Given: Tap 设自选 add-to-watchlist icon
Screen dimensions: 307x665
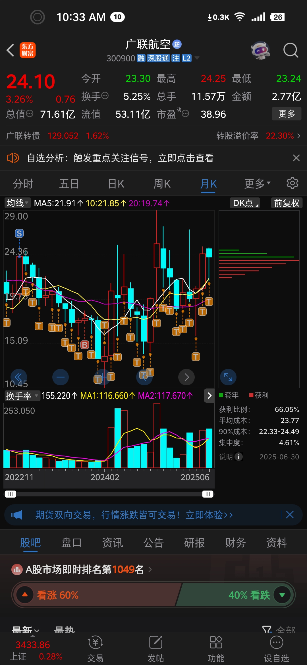Looking at the screenshot, I should click(x=277, y=649).
